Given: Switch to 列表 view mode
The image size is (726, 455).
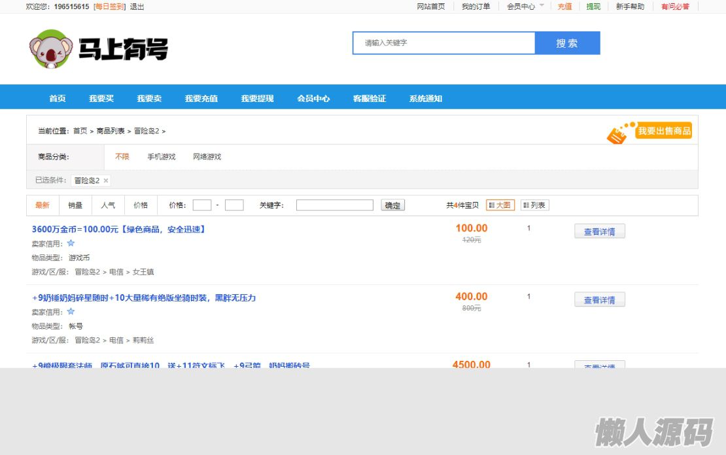Looking at the screenshot, I should click(x=534, y=205).
